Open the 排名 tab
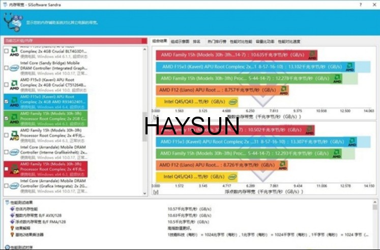Image resolution: width=380 pixels, height=250 pixels. (197, 42)
